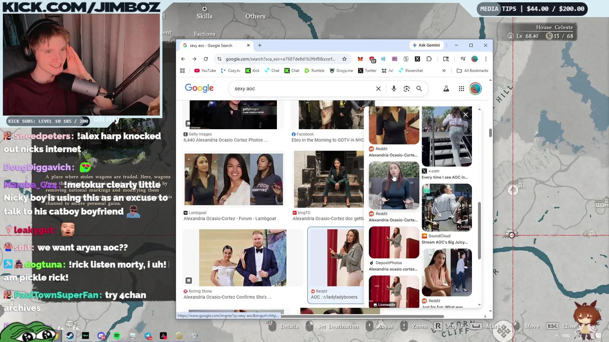Image resolution: width=609 pixels, height=342 pixels.
Task: Open Spotify from the taskbar
Action: (117, 336)
